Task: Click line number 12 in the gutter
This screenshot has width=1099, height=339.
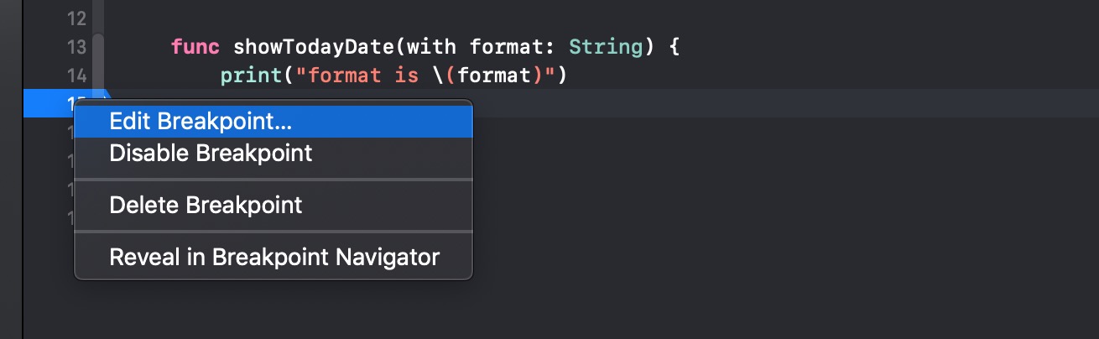Action: tap(76, 18)
